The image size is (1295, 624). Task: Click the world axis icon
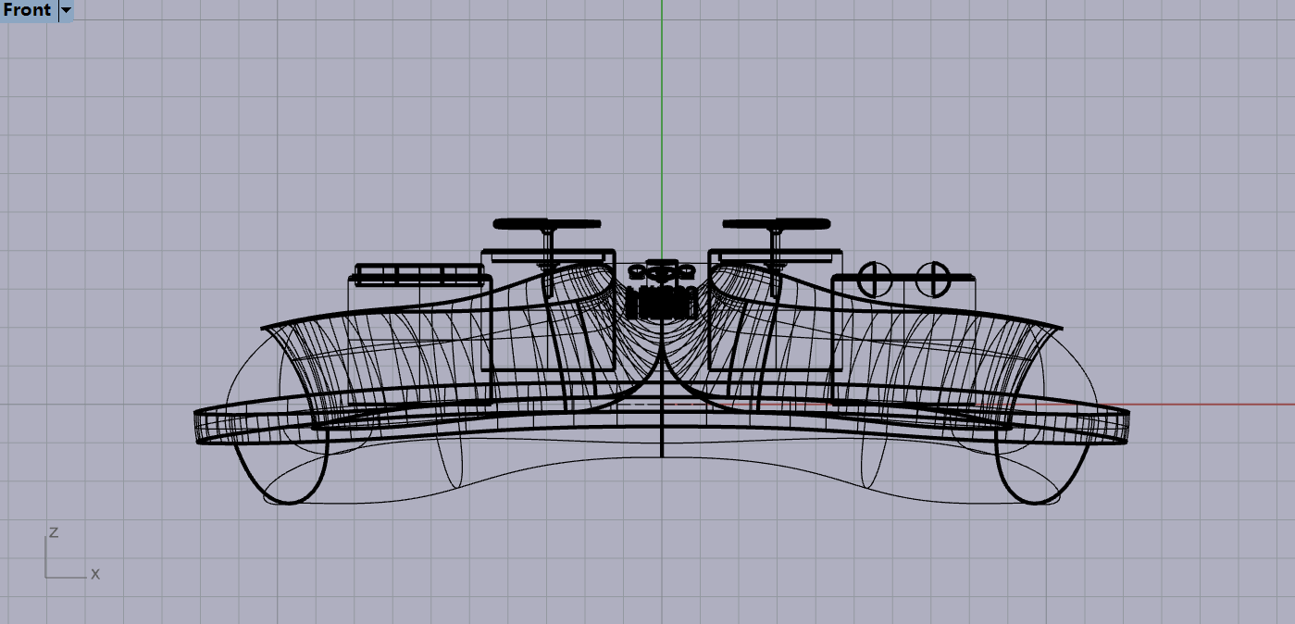click(65, 555)
